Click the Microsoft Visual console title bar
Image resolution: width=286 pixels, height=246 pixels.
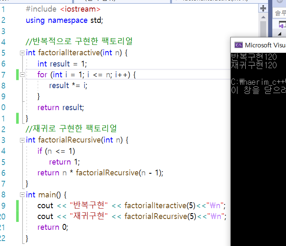click(x=259, y=45)
